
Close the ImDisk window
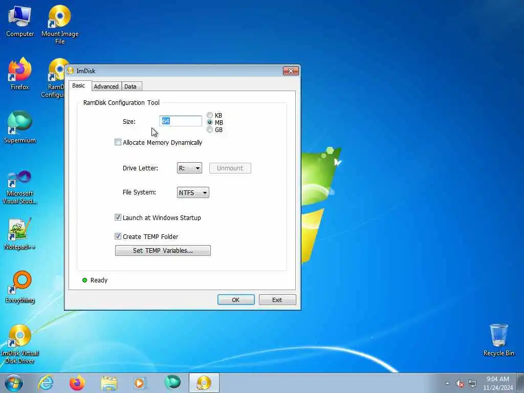pyautogui.click(x=291, y=71)
